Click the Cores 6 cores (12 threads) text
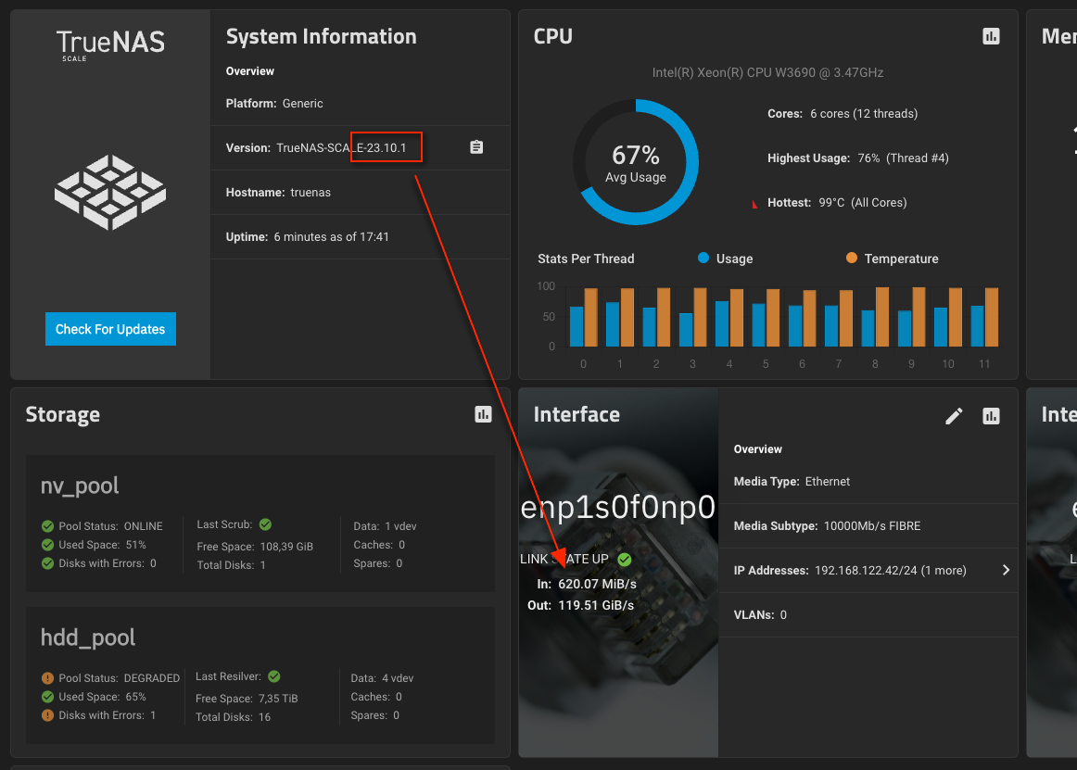The image size is (1077, 770). [x=843, y=113]
